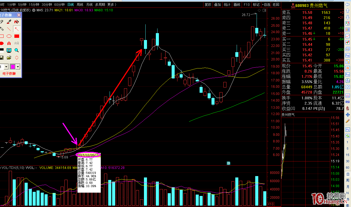This screenshot has width=351, height=207.
Task: Select the 周线 weekly period tab
Action: click(80, 5)
